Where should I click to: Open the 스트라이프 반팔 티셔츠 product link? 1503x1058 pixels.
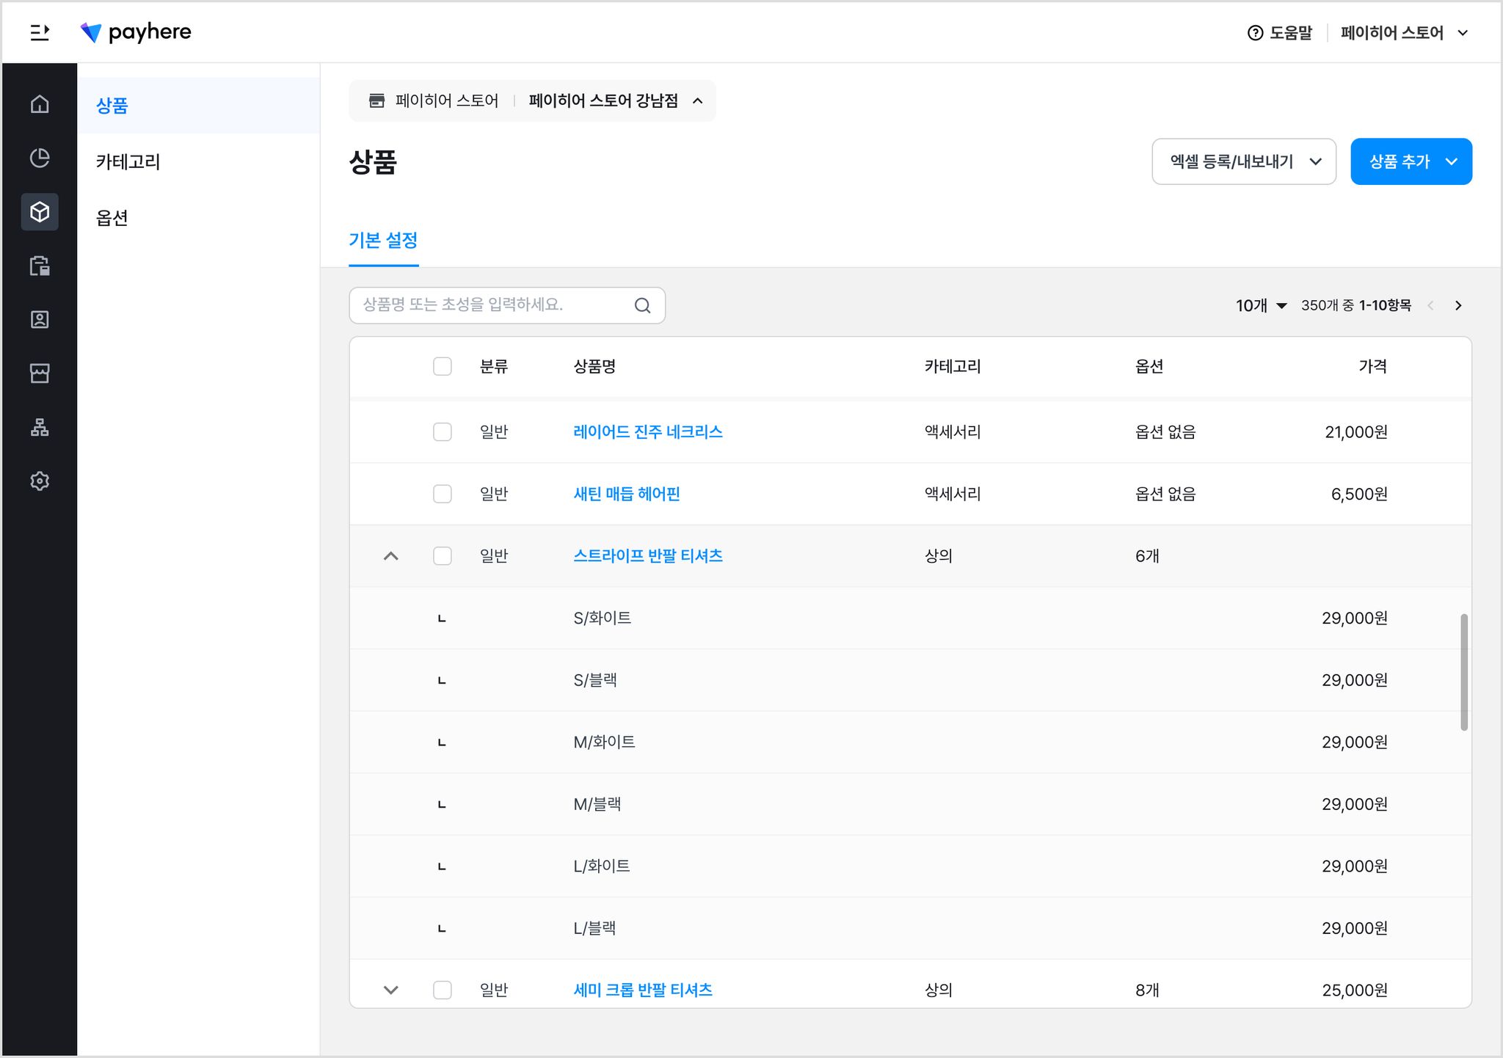point(648,556)
